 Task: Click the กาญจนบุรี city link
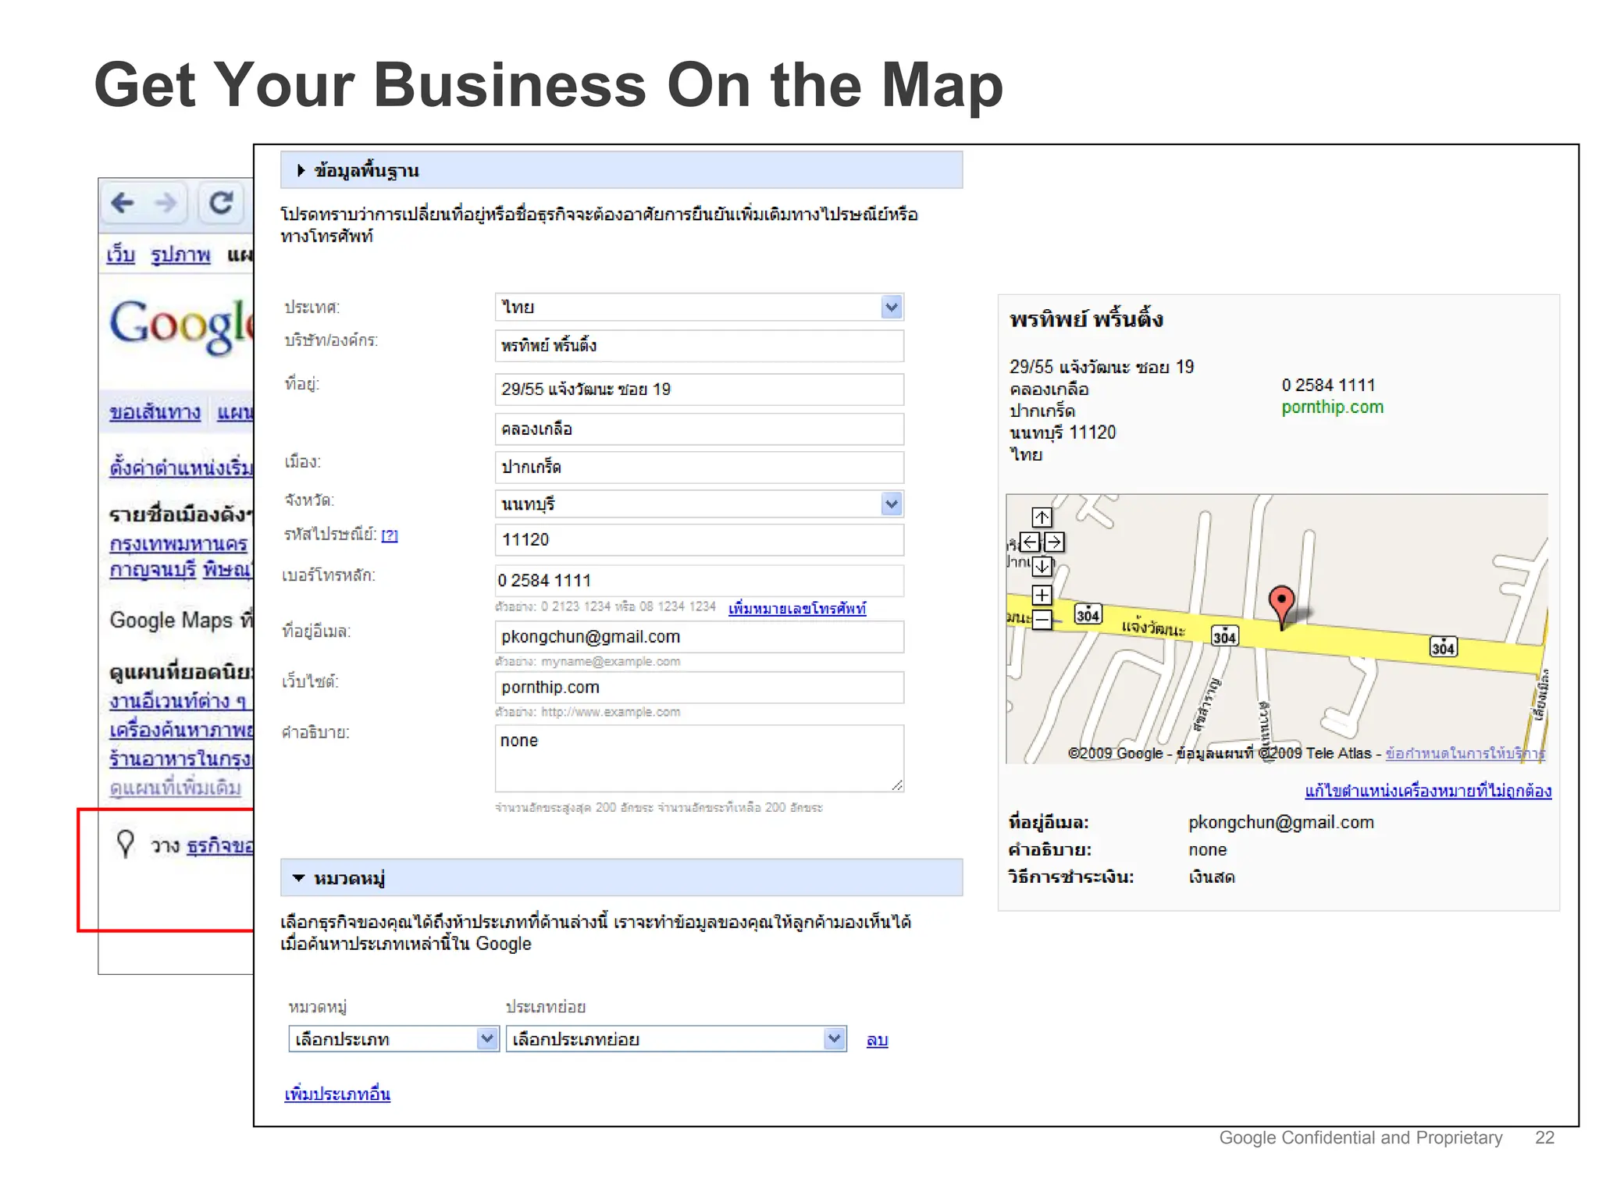tap(152, 570)
